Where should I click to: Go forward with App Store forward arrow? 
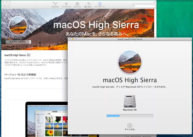pyautogui.click(x=8, y=6)
